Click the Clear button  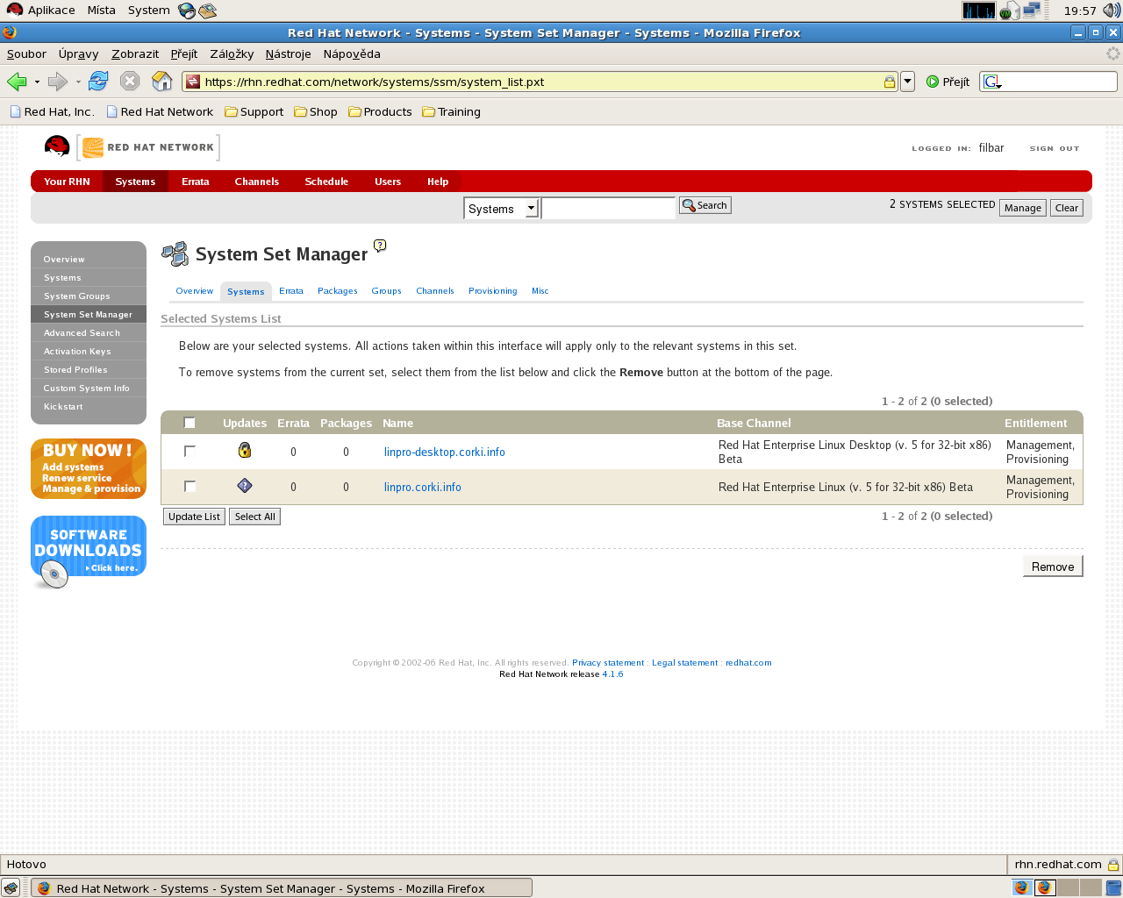1067,208
